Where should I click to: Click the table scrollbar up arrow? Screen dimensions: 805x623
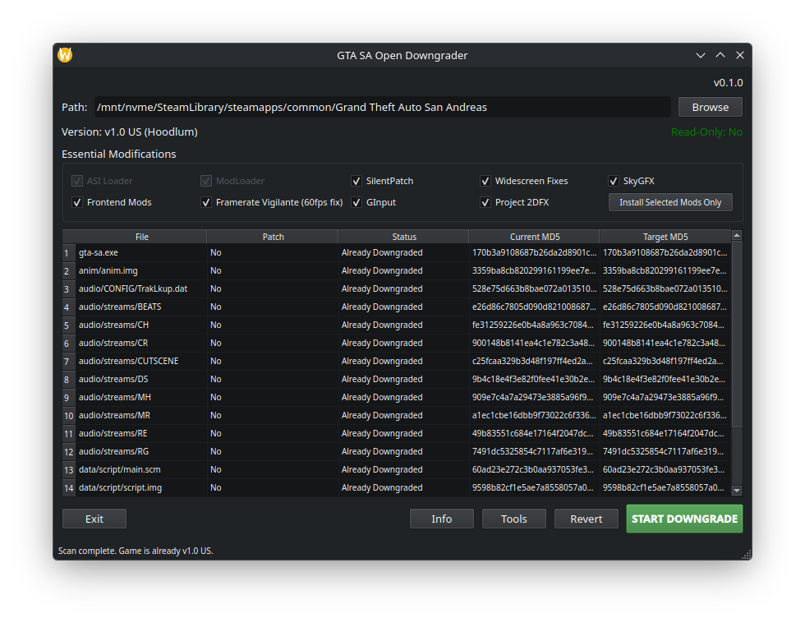pos(737,235)
